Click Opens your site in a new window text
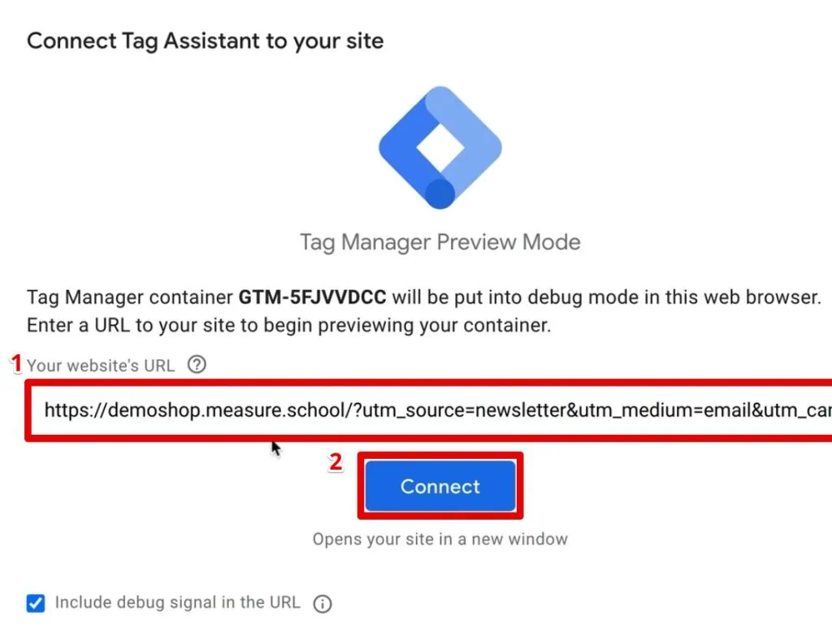The image size is (832, 629). pyautogui.click(x=440, y=539)
